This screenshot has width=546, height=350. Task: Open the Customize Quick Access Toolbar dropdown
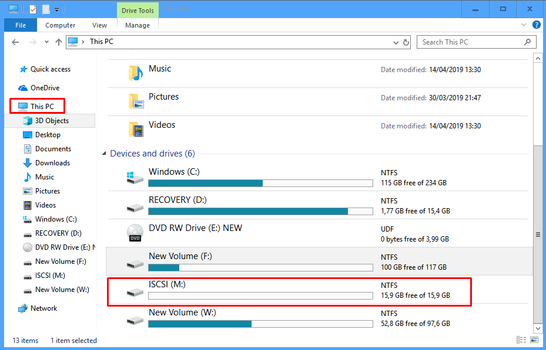click(56, 9)
